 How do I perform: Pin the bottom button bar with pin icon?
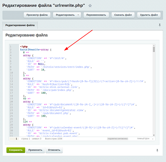pyautogui.click(x=157, y=150)
